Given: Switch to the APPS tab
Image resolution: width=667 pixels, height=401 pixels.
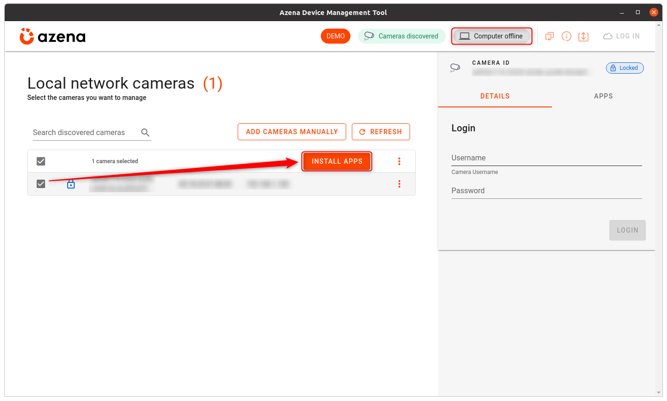Looking at the screenshot, I should pyautogui.click(x=604, y=96).
